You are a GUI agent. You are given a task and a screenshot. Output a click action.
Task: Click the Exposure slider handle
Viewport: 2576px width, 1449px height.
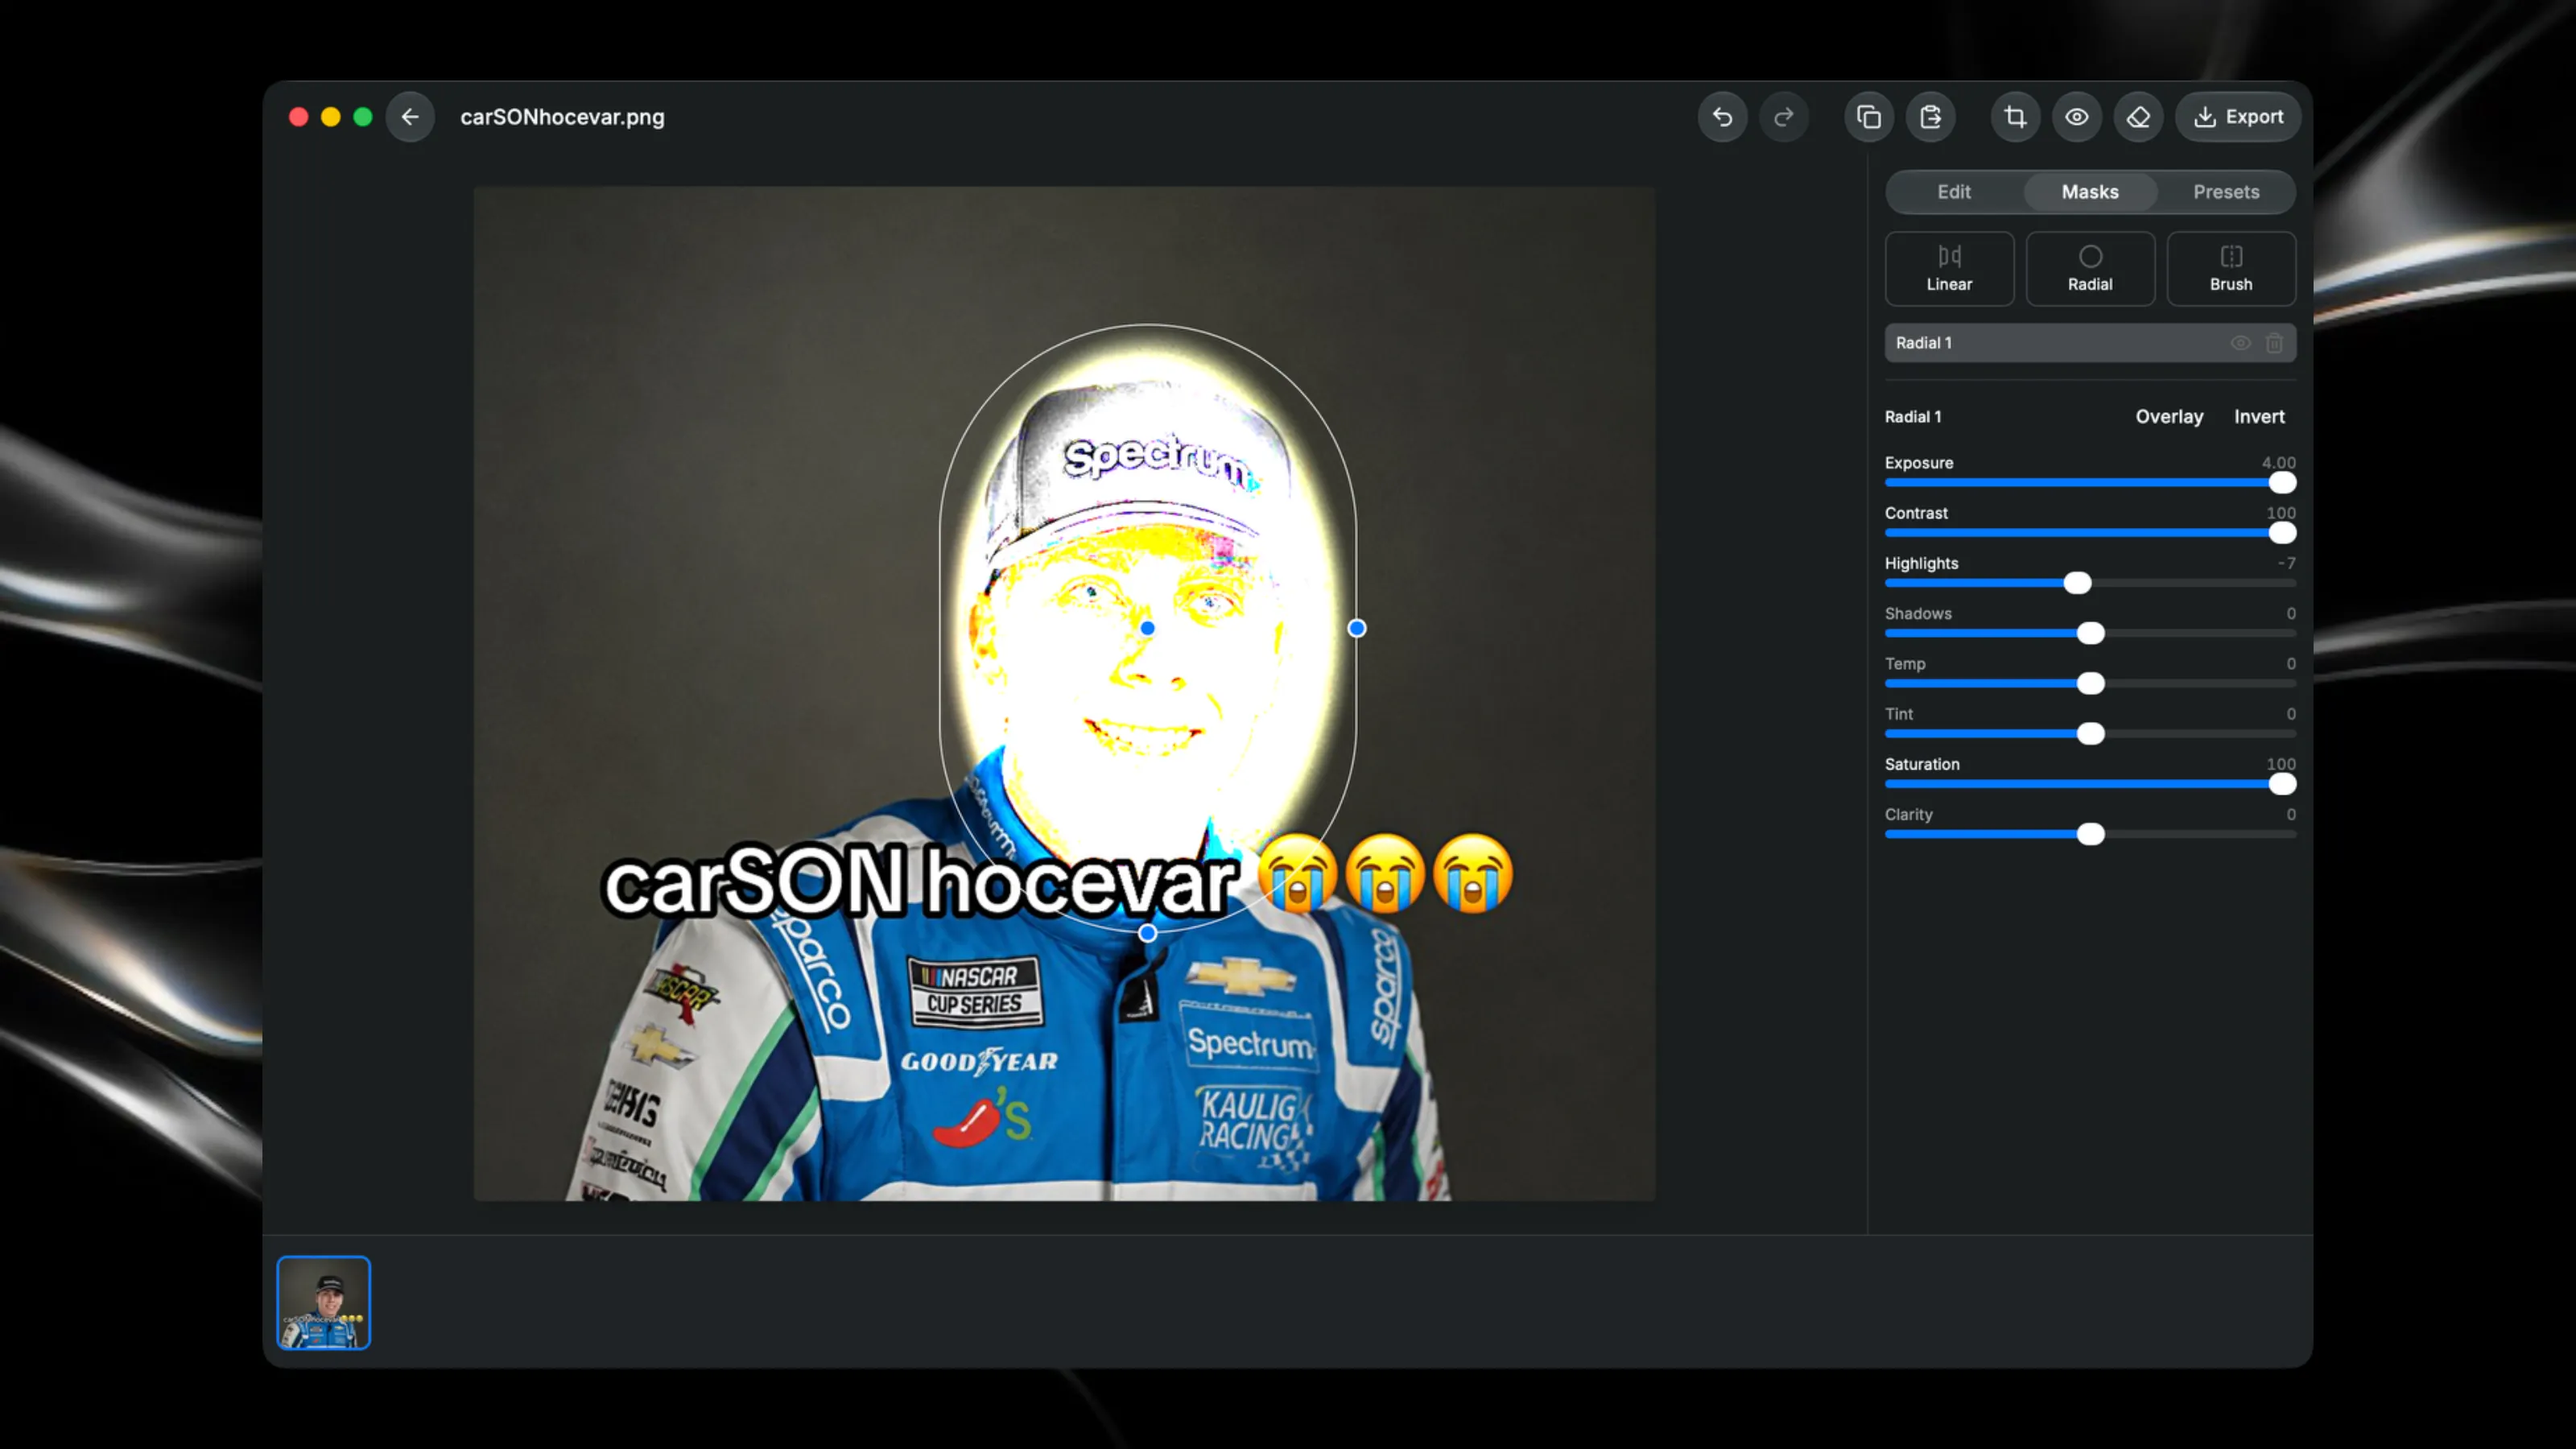click(x=2282, y=483)
